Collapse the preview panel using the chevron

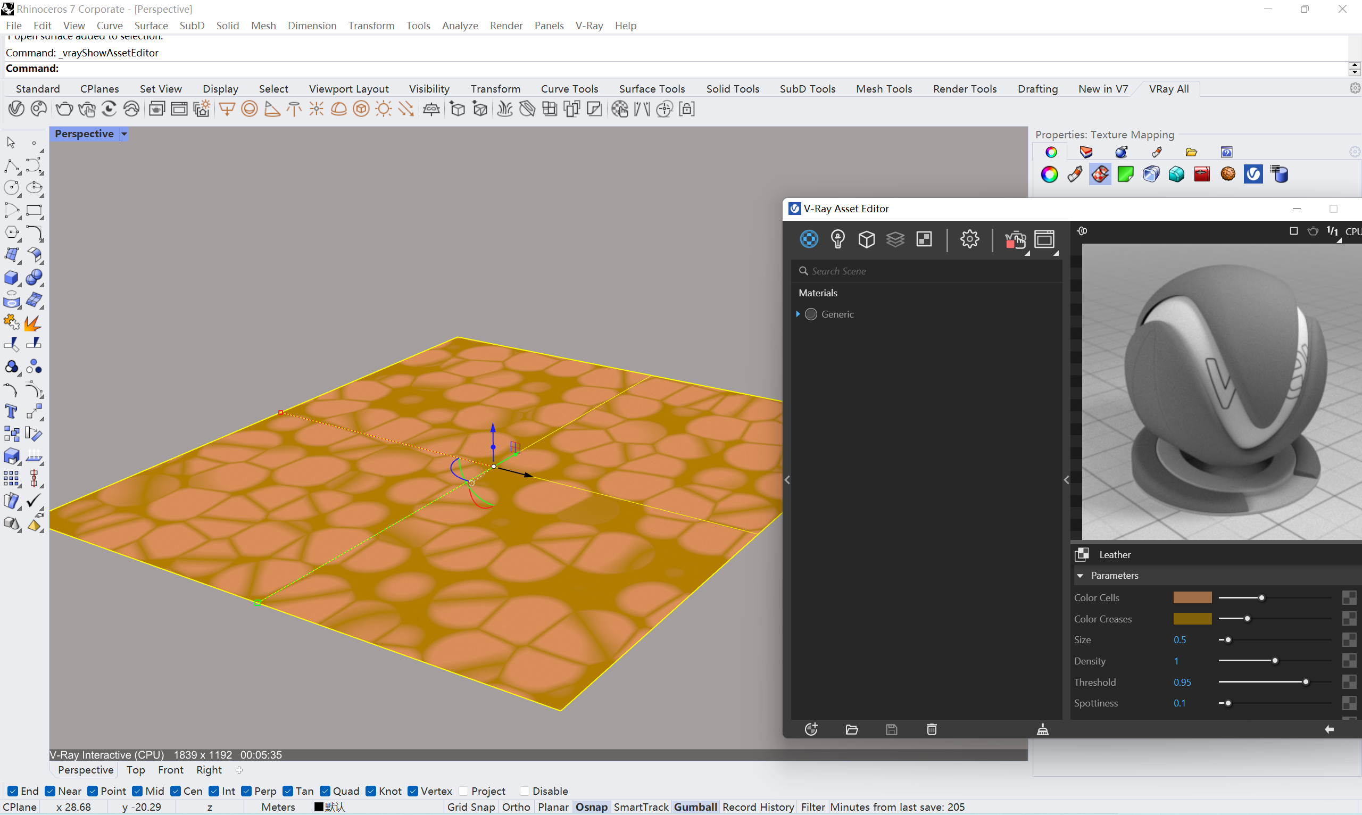pyautogui.click(x=1067, y=480)
